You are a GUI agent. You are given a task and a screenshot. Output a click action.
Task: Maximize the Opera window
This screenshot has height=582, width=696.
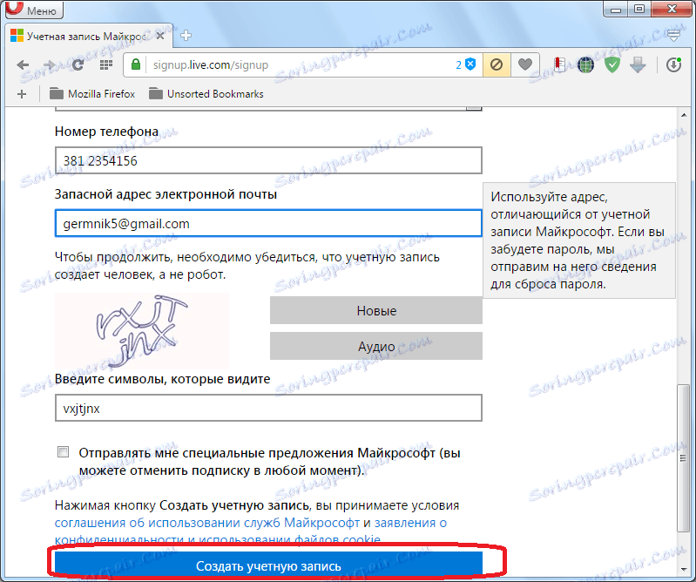pos(639,9)
